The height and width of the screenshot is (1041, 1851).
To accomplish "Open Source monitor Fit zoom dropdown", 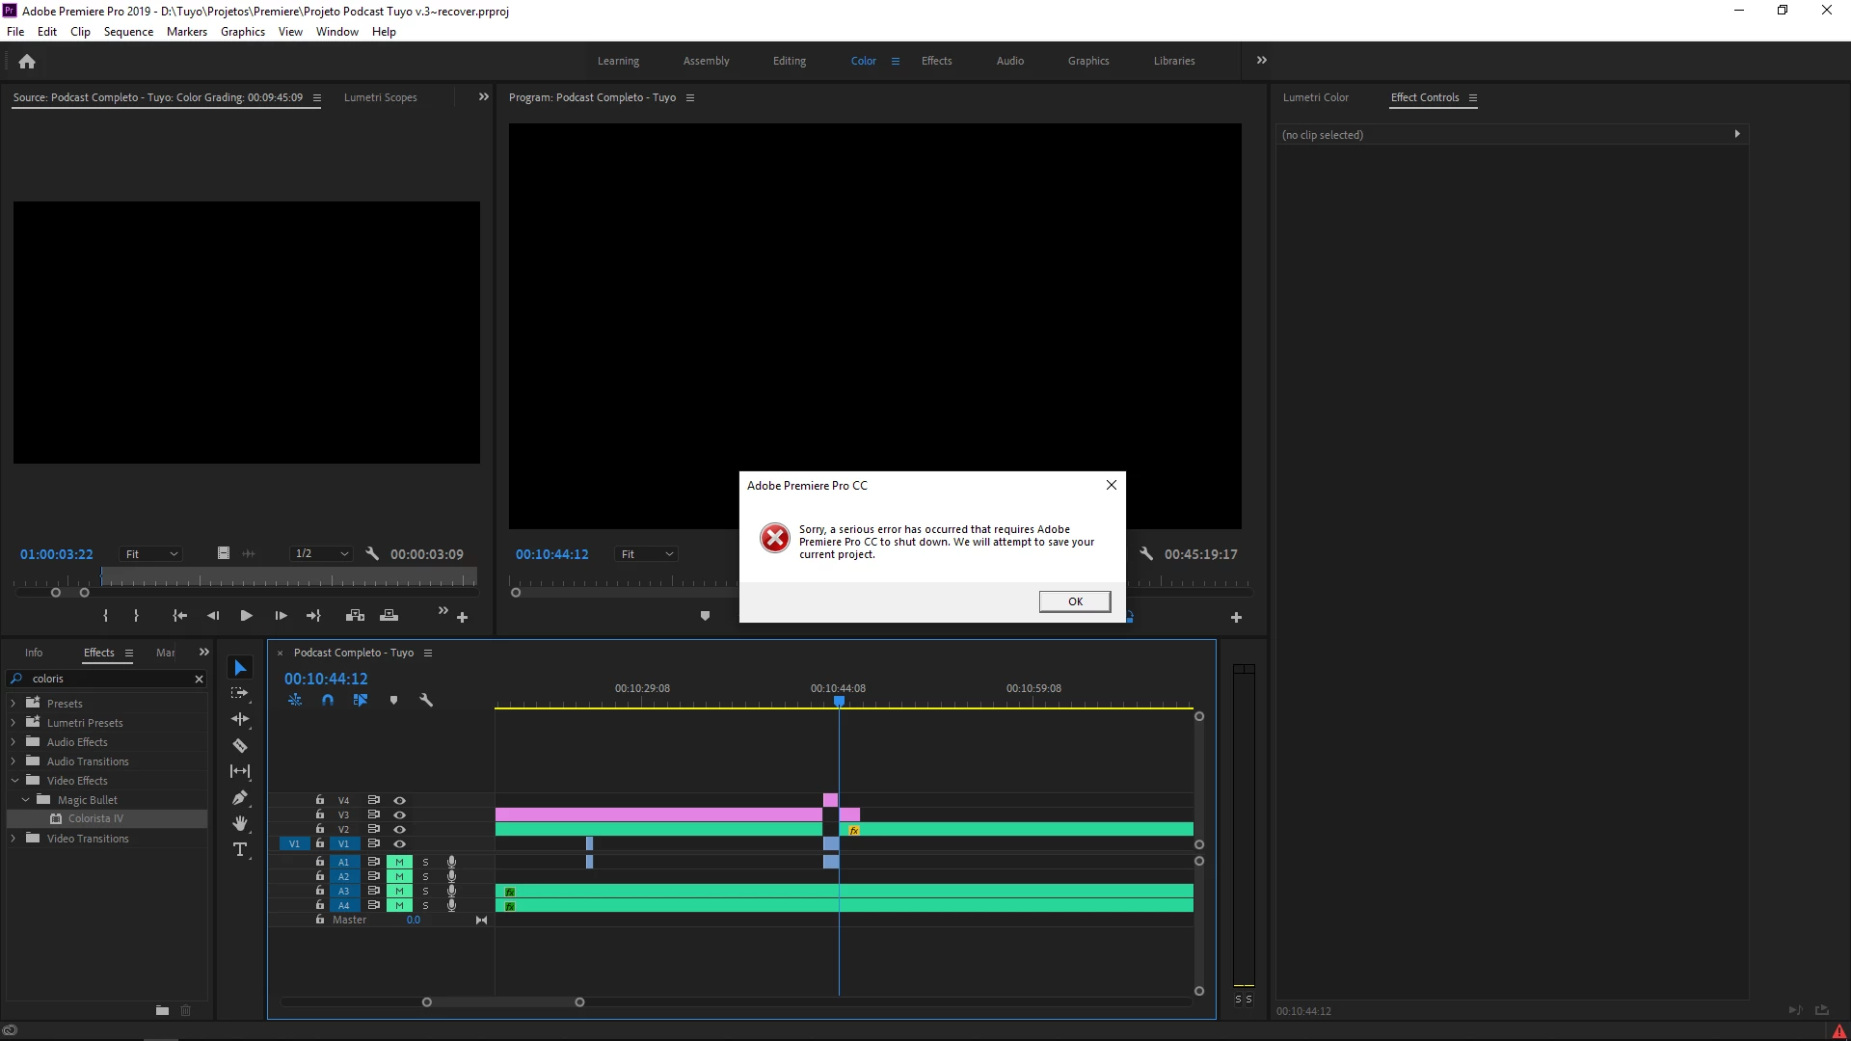I will [x=151, y=554].
